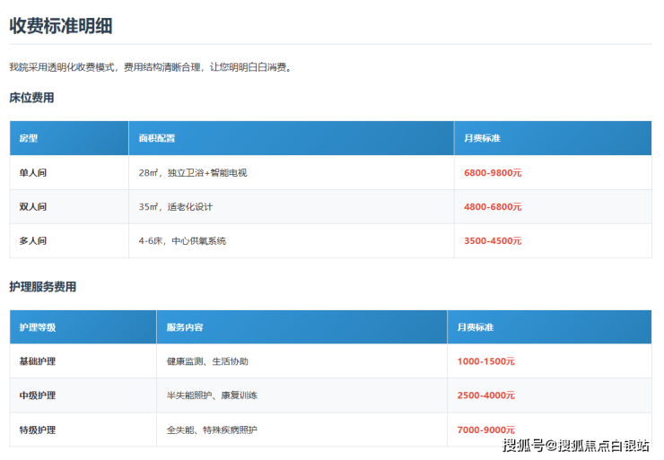Click the 6800-9800元 price
The image size is (664, 460).
[x=493, y=172]
